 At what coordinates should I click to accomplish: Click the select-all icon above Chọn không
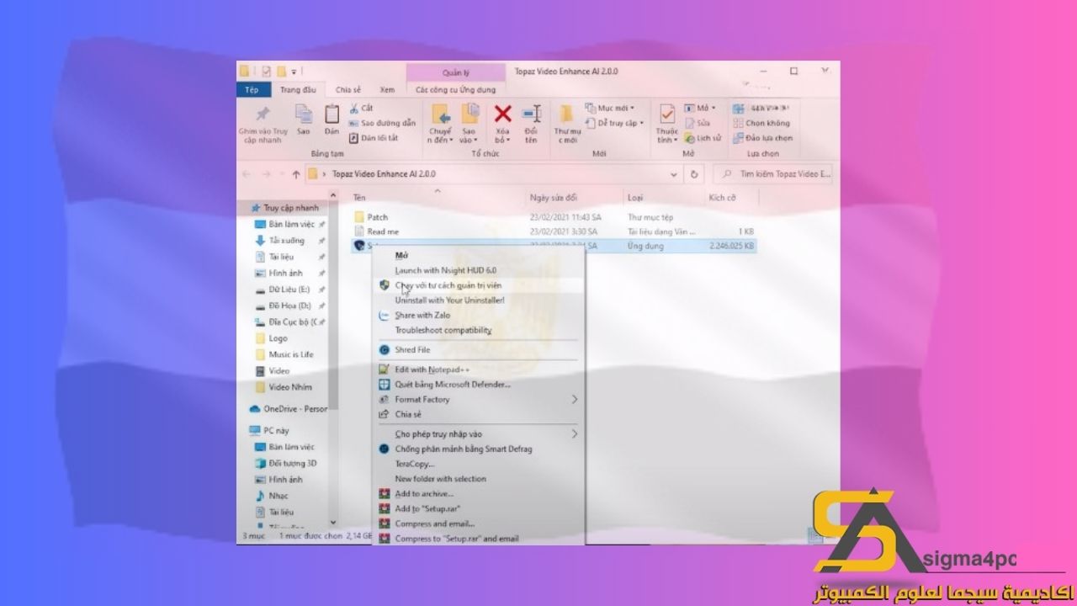pyautogui.click(x=738, y=109)
